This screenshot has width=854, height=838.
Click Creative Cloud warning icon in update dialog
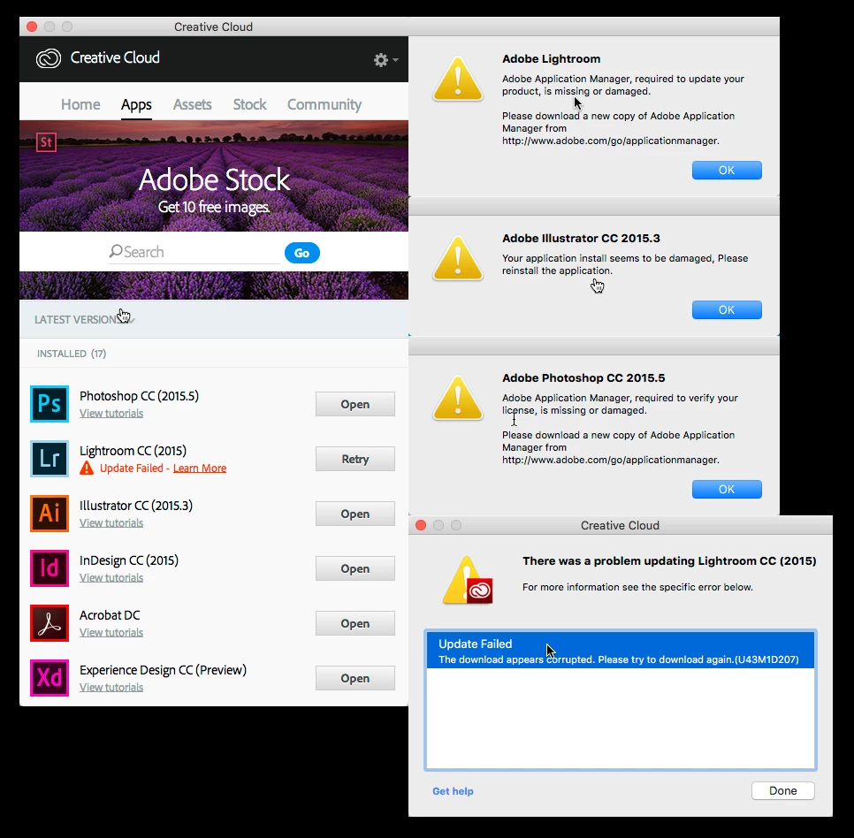pyautogui.click(x=468, y=581)
